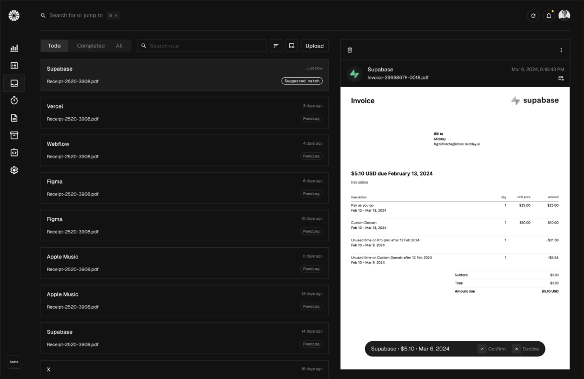Image resolution: width=584 pixels, height=379 pixels.
Task: Click the Search rule input field
Action: 202,45
